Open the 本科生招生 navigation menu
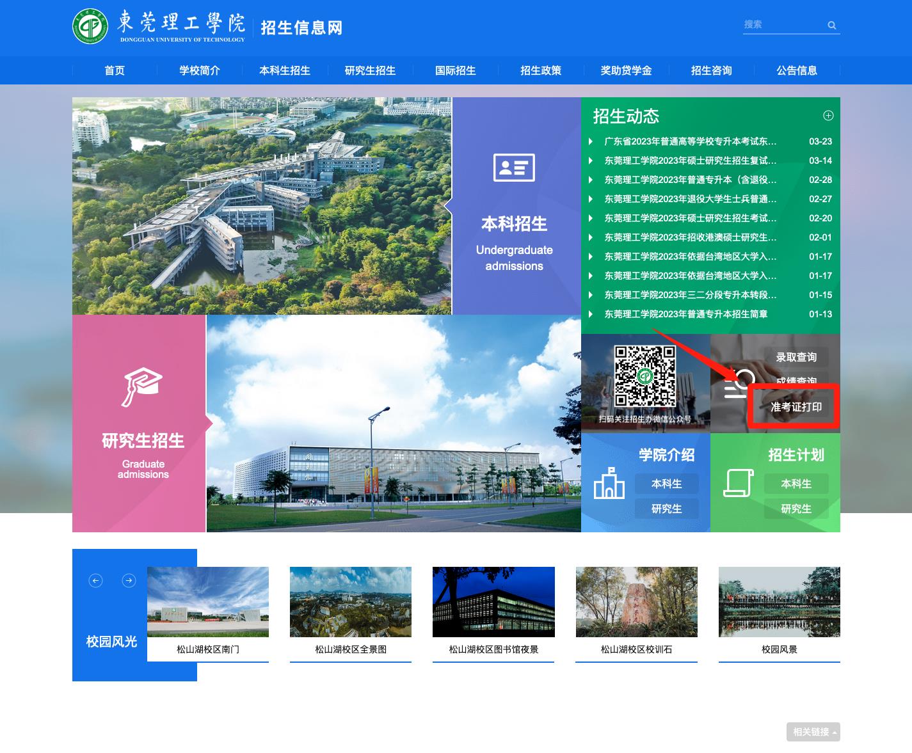 [x=284, y=70]
